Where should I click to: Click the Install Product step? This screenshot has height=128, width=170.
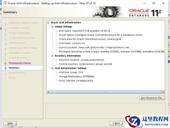pos(17,73)
